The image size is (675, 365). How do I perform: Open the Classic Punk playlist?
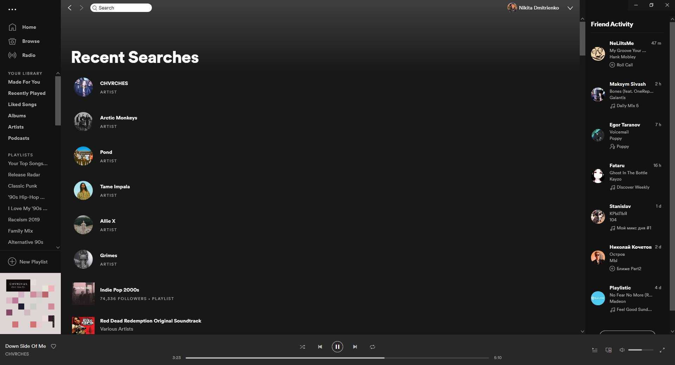[22, 186]
